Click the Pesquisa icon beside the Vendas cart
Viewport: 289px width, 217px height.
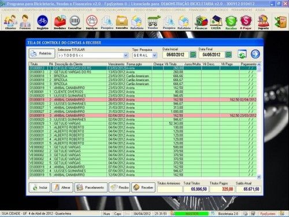[x=169, y=22]
